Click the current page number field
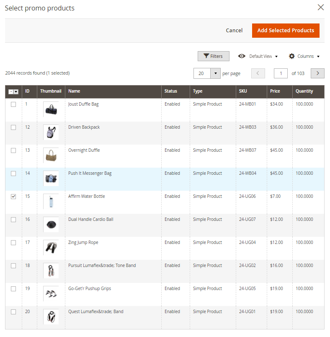This screenshot has width=330, height=337. pyautogui.click(x=281, y=73)
